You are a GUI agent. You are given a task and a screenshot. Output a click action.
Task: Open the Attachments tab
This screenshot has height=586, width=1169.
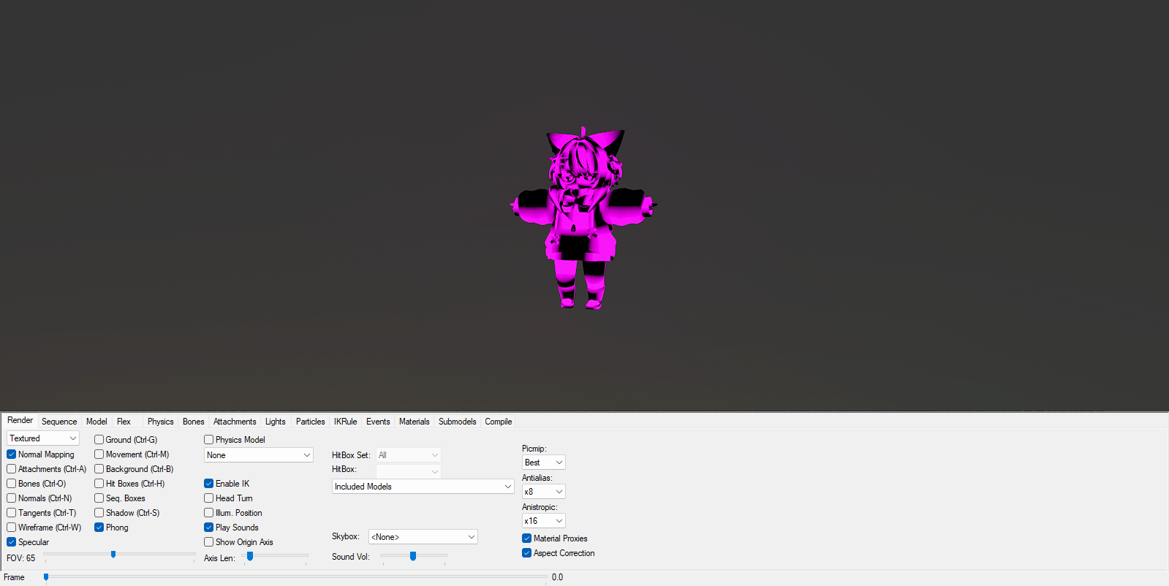[x=235, y=422]
